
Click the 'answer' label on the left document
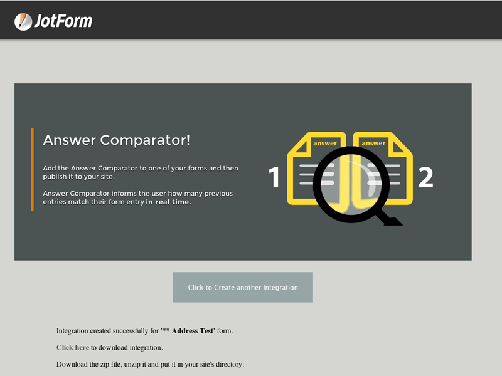click(x=324, y=143)
